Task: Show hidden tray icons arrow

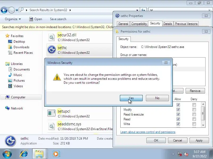Action: pyautogui.click(x=173, y=154)
